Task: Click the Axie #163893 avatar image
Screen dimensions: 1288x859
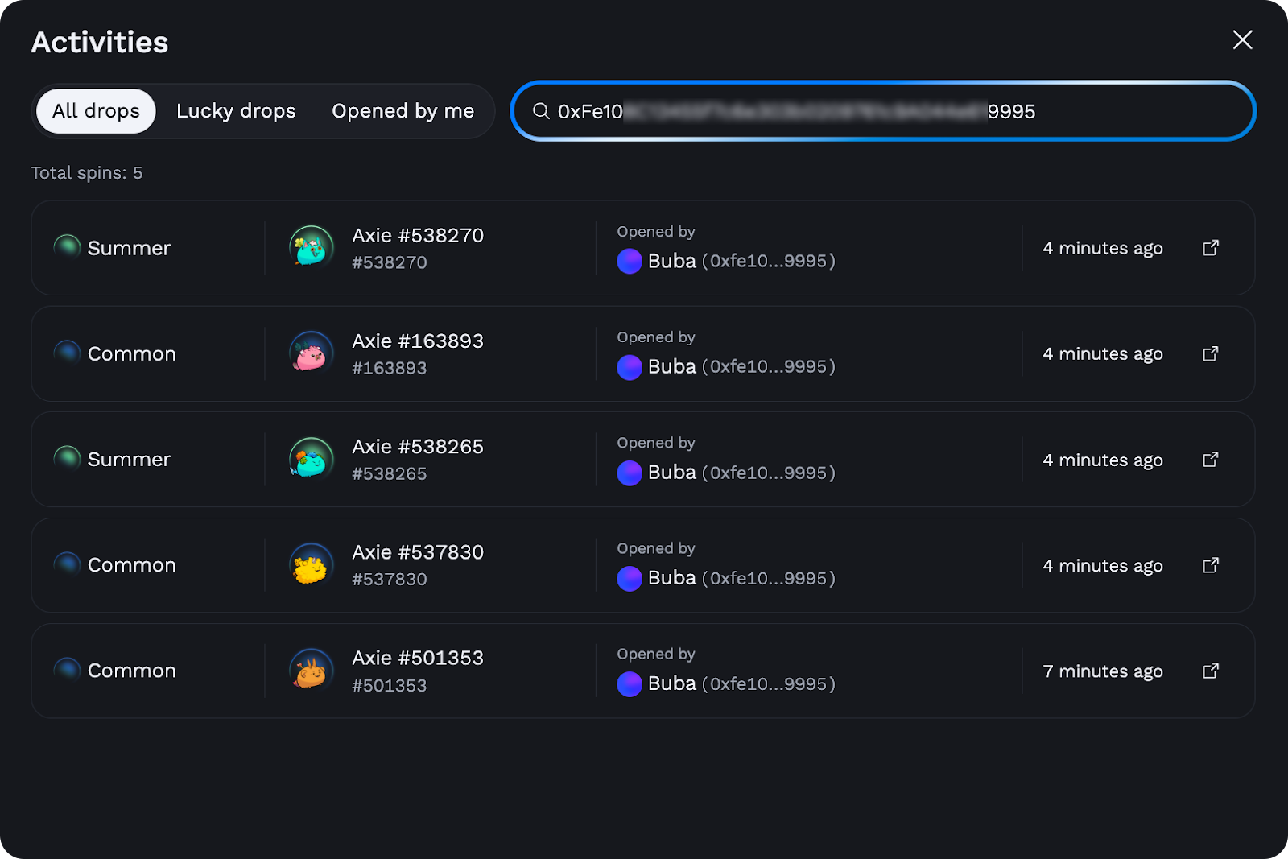Action: (x=312, y=353)
